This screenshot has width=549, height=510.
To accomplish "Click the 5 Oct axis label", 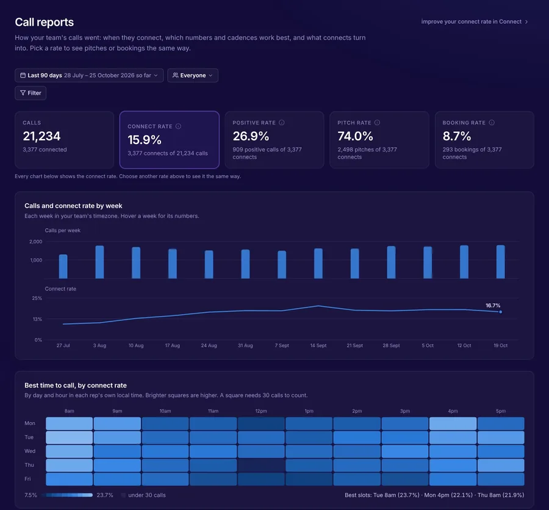I will pos(428,345).
